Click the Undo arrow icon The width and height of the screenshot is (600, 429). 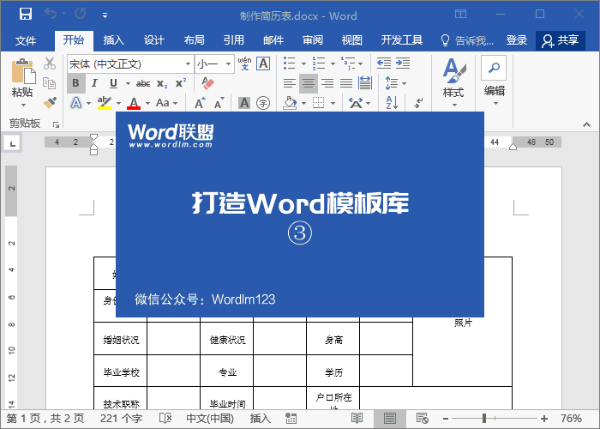coord(51,15)
